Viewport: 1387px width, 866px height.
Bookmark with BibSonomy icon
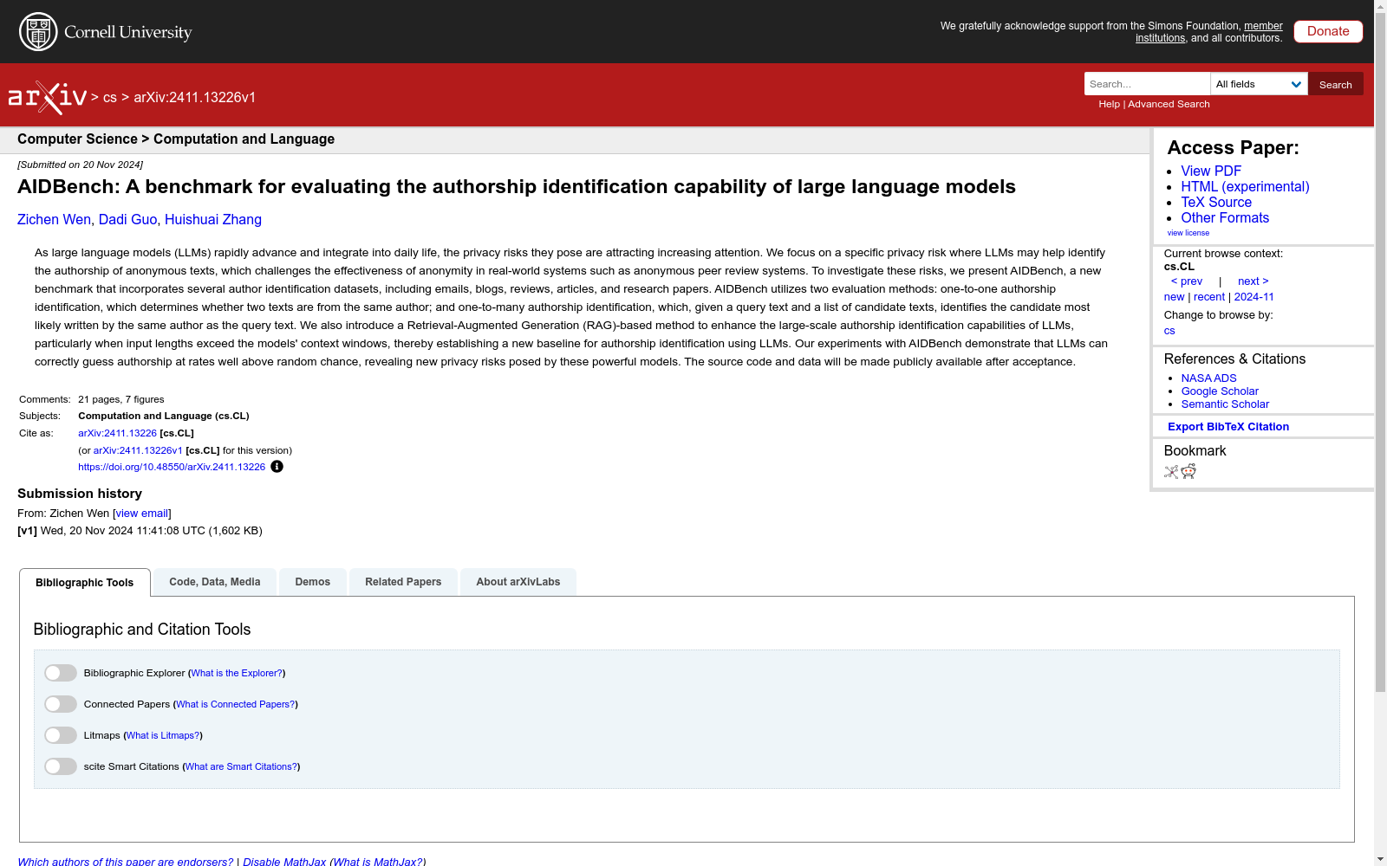[x=1171, y=472]
